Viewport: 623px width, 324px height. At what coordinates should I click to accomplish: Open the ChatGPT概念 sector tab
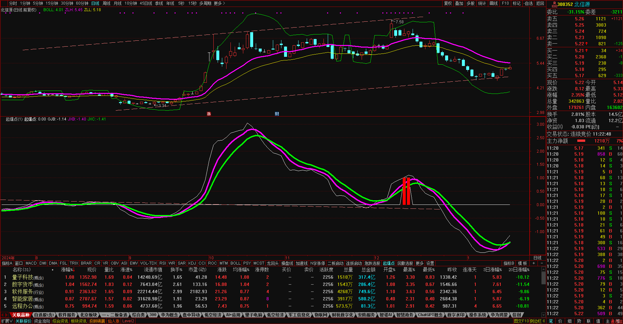pyautogui.click(x=430, y=315)
